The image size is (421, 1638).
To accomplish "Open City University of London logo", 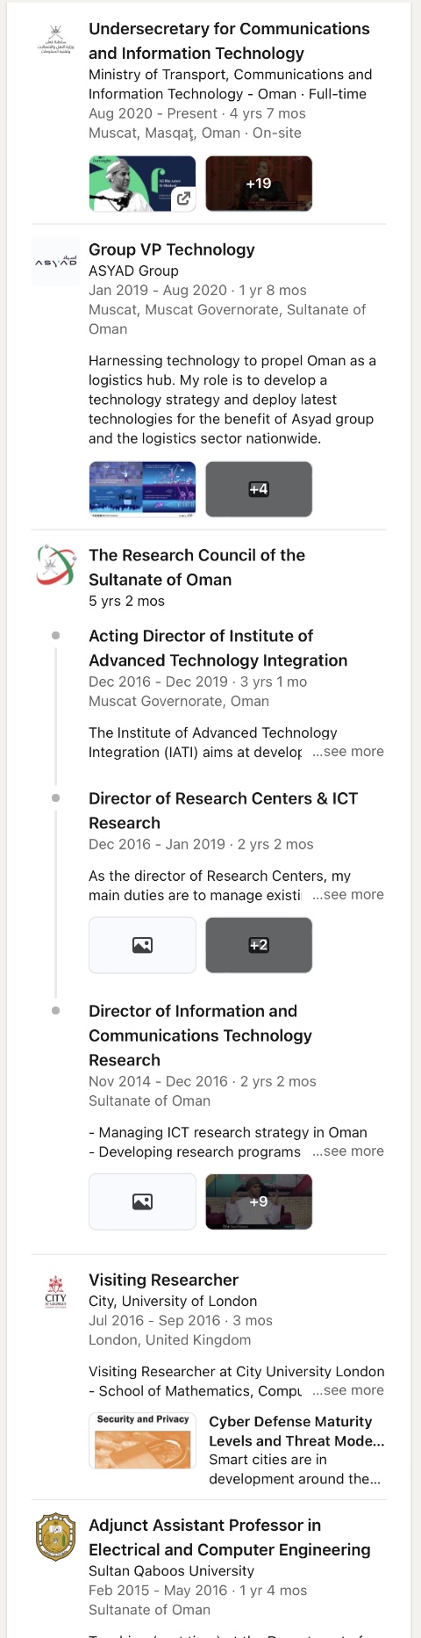I will click(x=55, y=1290).
